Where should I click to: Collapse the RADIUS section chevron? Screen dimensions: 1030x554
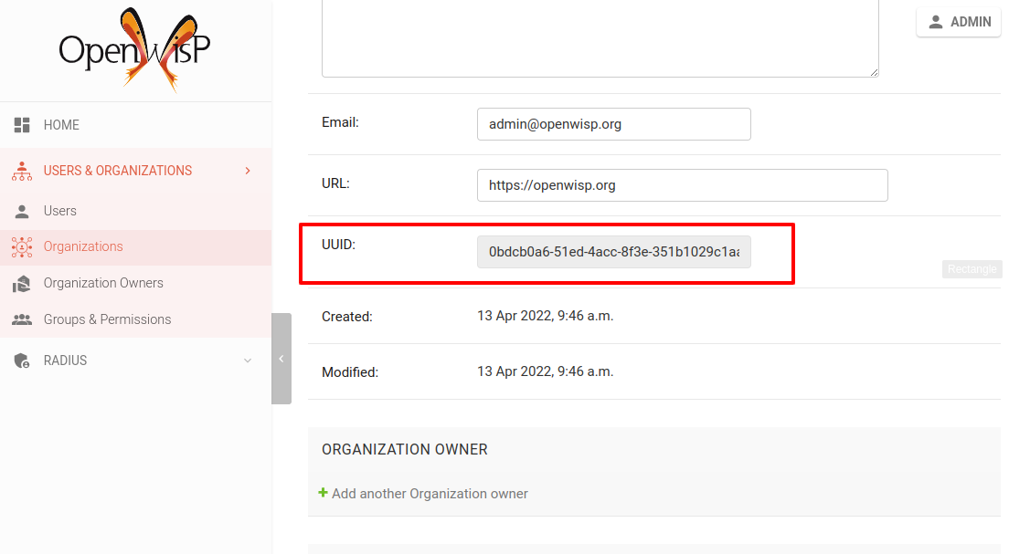tap(247, 360)
